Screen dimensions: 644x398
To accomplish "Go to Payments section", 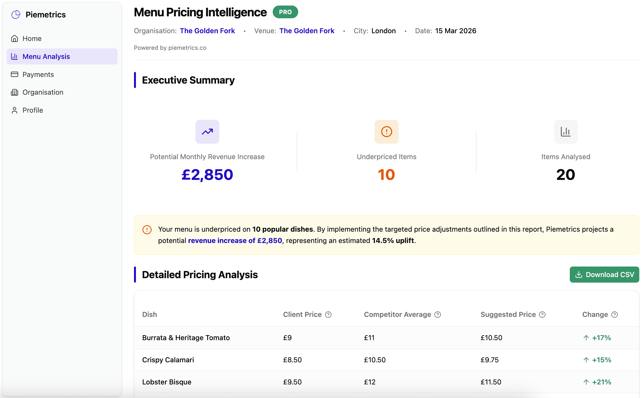I will pos(38,74).
